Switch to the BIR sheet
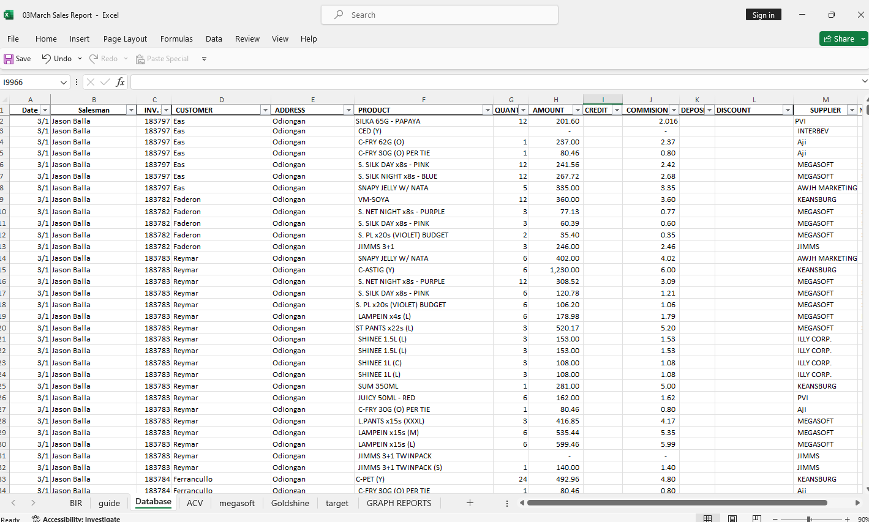The width and height of the screenshot is (869, 522). pyautogui.click(x=76, y=503)
